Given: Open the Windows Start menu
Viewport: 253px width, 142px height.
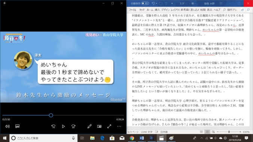Looking at the screenshot, I should click(x=5, y=138).
